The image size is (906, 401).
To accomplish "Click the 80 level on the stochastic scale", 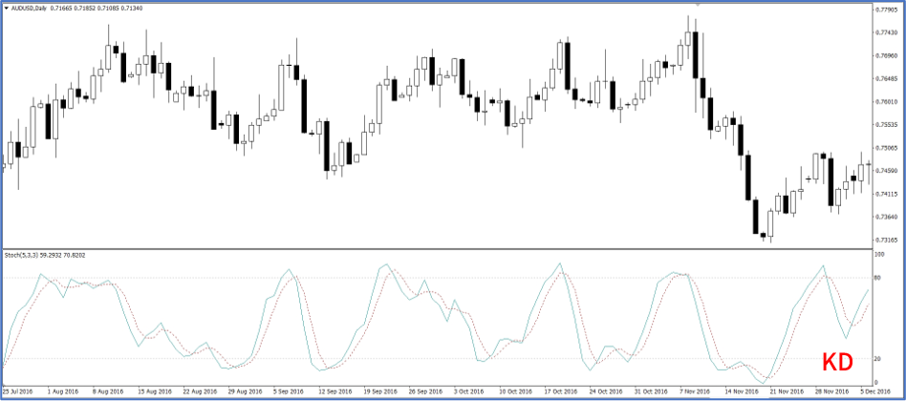I will pos(878,277).
